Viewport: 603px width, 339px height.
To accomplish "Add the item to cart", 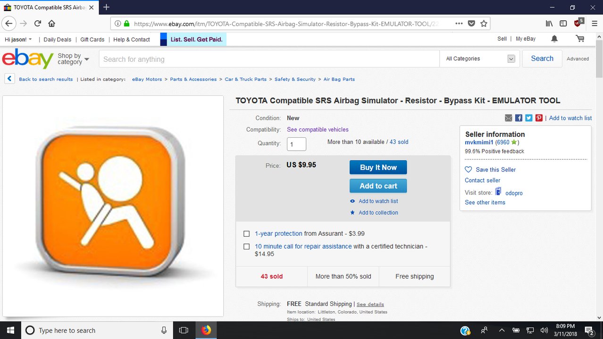I will click(378, 186).
